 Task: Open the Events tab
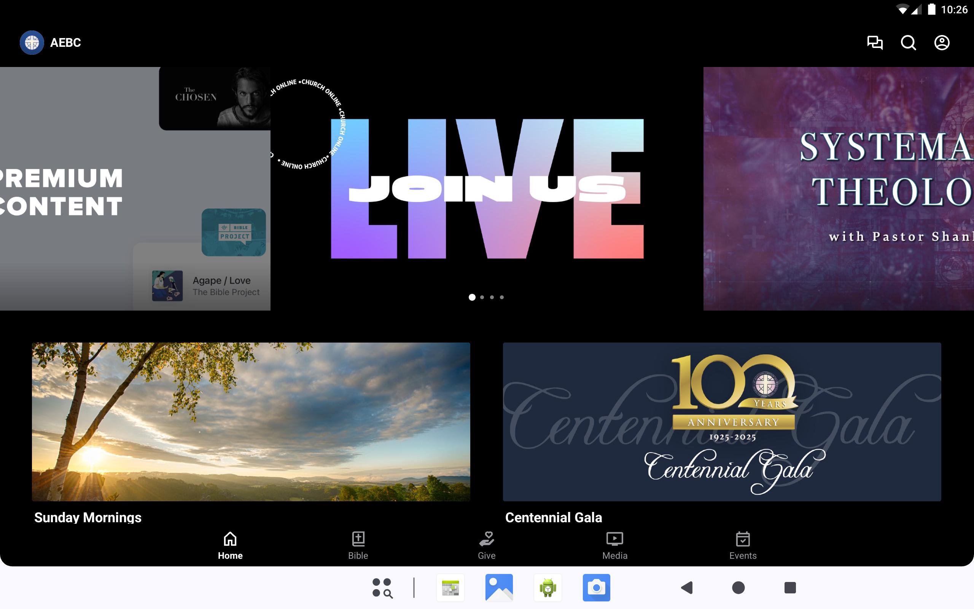tap(743, 545)
